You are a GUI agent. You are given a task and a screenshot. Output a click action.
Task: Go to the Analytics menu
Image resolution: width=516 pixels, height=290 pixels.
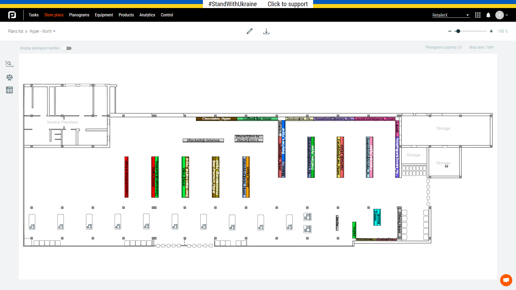pos(147,15)
